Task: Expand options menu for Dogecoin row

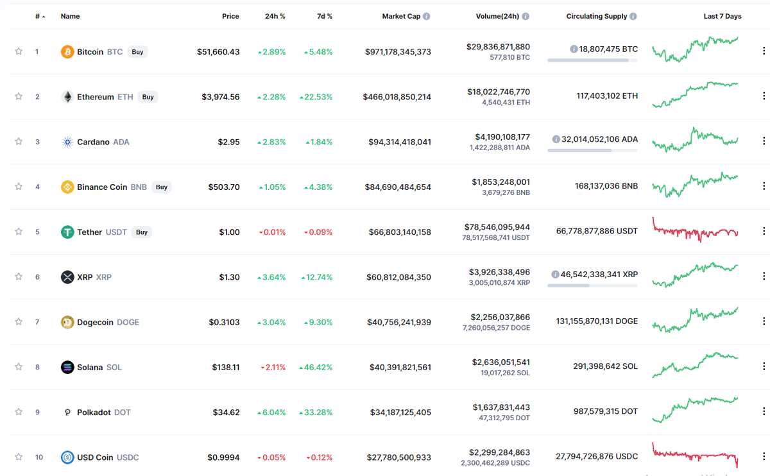Action: pos(764,321)
